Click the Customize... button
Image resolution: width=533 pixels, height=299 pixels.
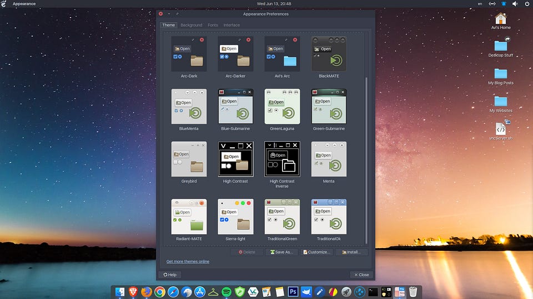316,252
